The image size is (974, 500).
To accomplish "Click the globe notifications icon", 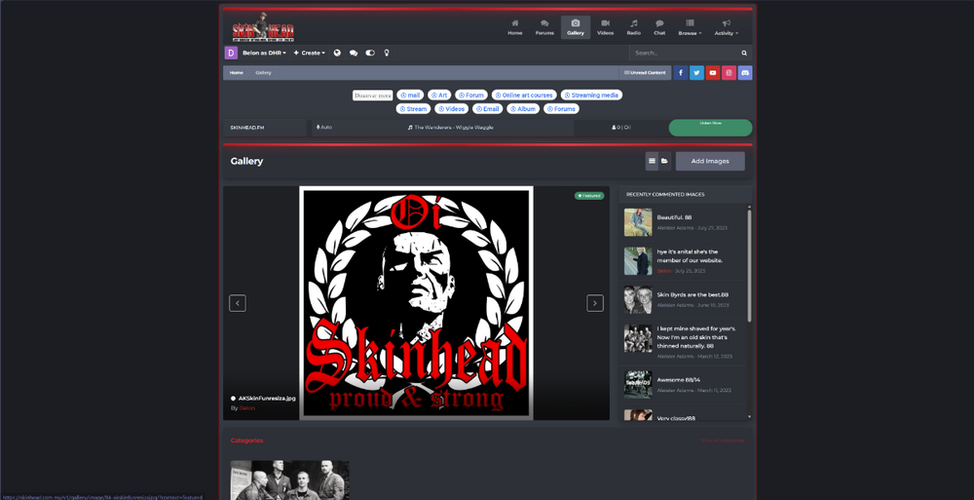I will (x=337, y=54).
